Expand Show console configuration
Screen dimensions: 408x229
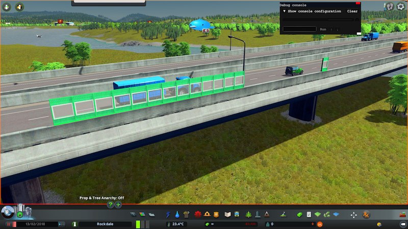312,11
